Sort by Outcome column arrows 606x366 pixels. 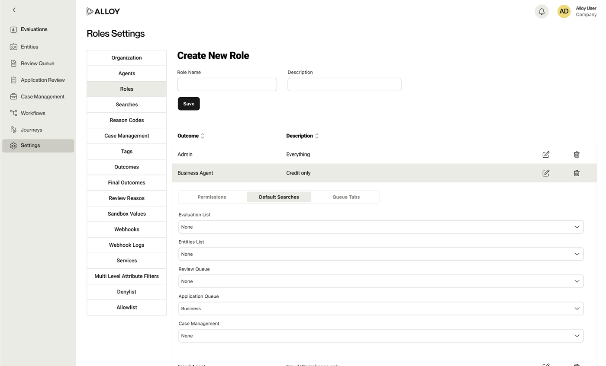point(202,136)
